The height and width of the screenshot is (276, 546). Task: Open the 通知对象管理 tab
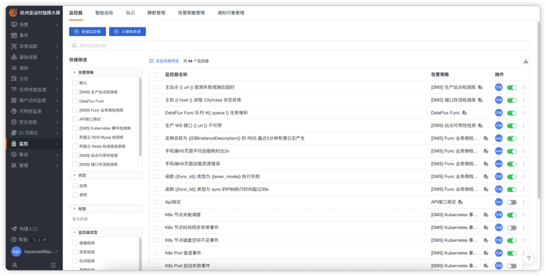[x=231, y=13]
